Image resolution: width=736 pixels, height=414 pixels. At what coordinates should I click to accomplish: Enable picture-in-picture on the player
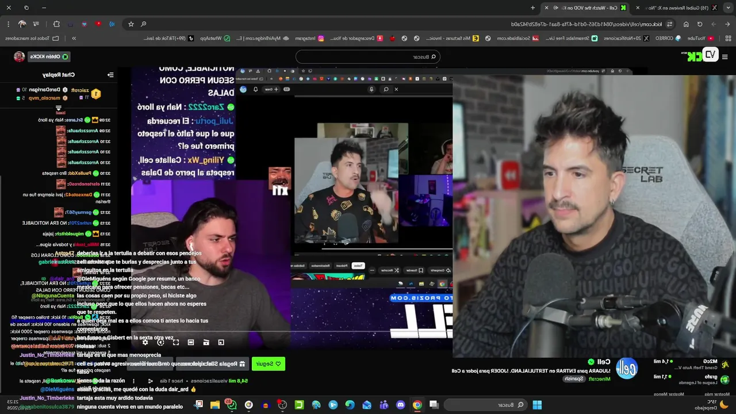221,342
